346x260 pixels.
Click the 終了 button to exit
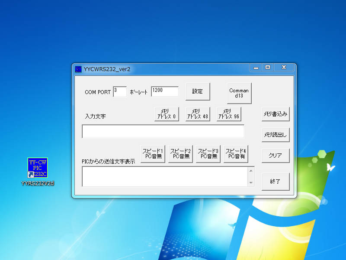[276, 182]
